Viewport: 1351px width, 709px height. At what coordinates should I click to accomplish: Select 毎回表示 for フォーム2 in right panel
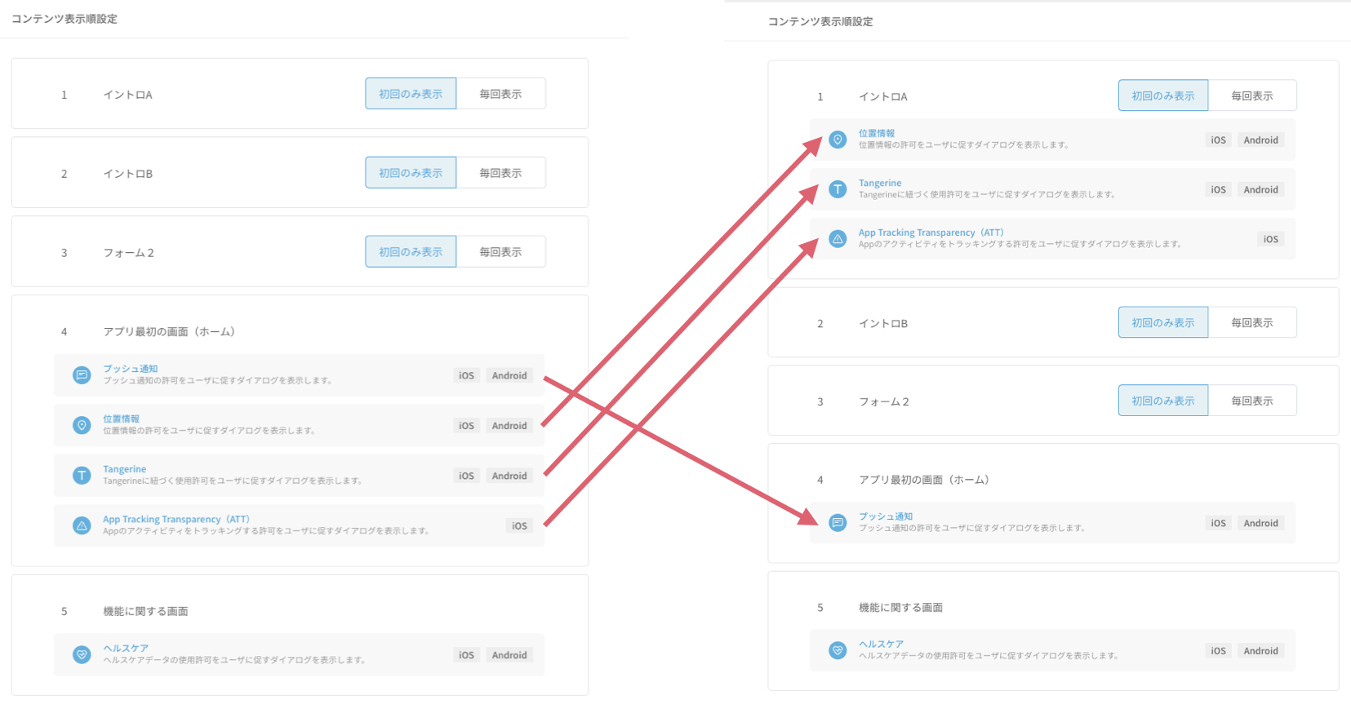coord(1252,401)
